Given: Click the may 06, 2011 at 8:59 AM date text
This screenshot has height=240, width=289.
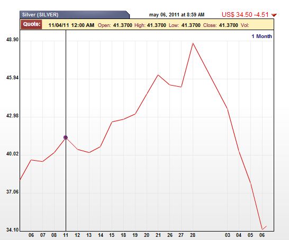Looking at the screenshot, I should tap(177, 15).
